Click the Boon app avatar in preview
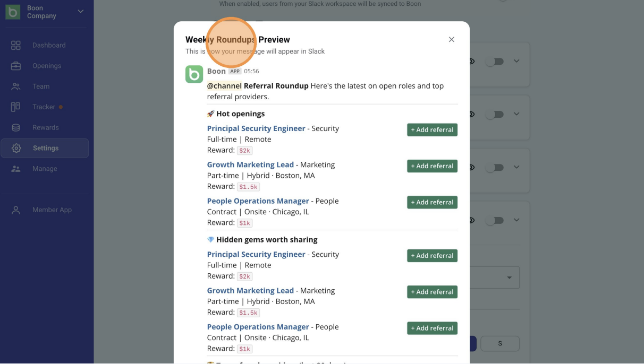 (x=194, y=74)
